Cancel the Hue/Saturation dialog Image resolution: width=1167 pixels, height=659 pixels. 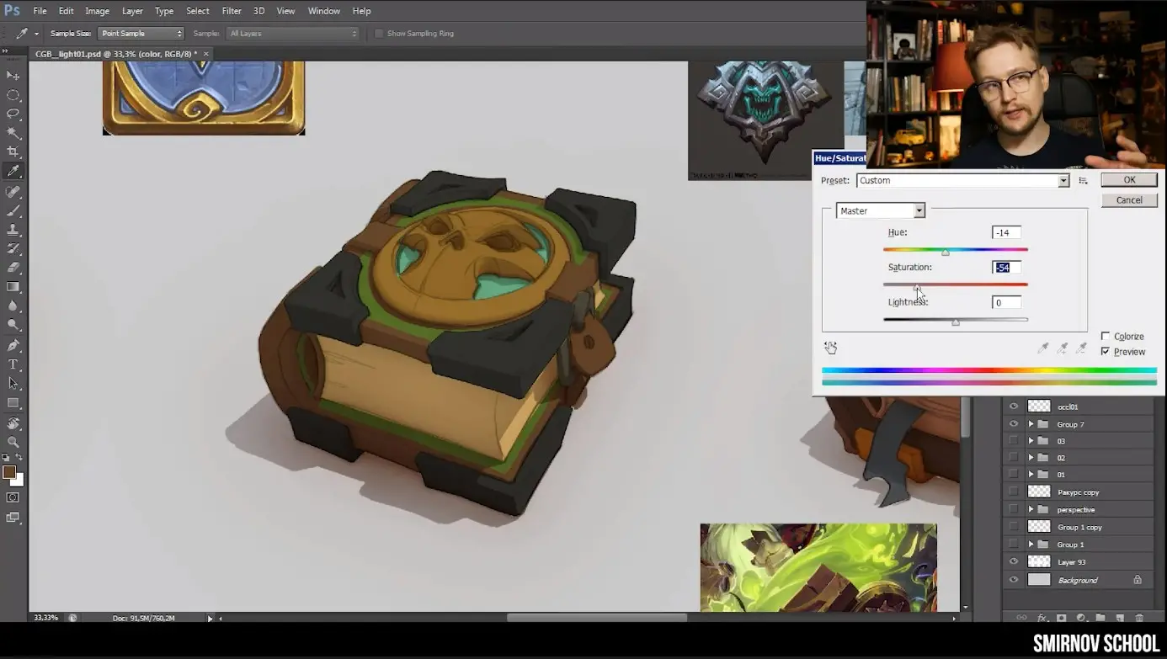pos(1129,200)
